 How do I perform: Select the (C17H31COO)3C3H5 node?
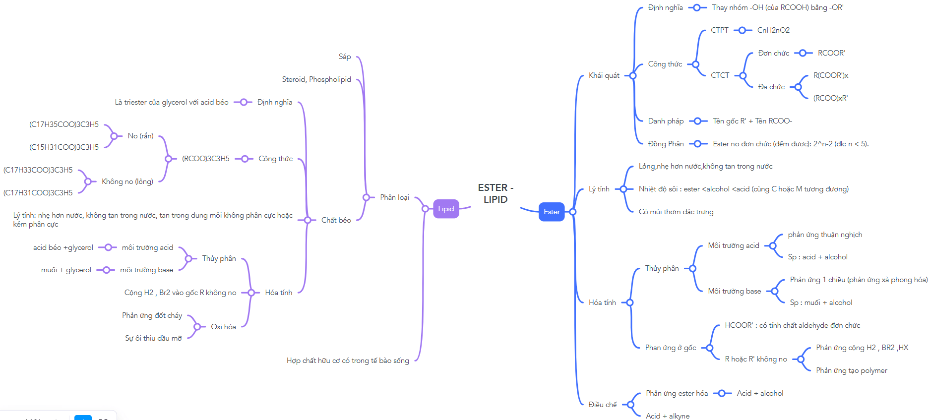[x=38, y=193]
